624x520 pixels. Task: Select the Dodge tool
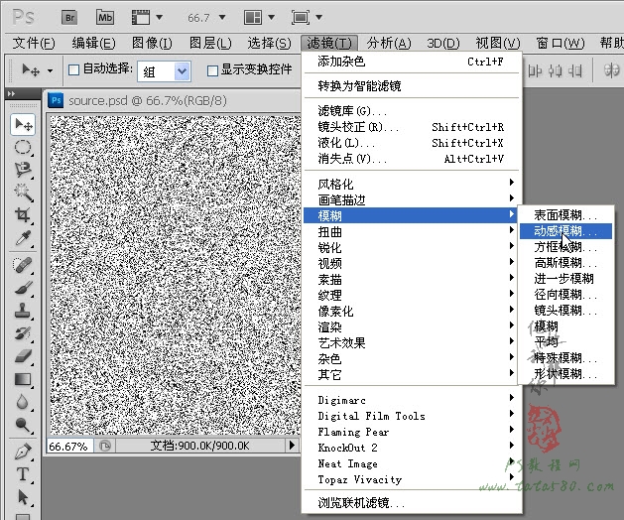click(x=23, y=425)
